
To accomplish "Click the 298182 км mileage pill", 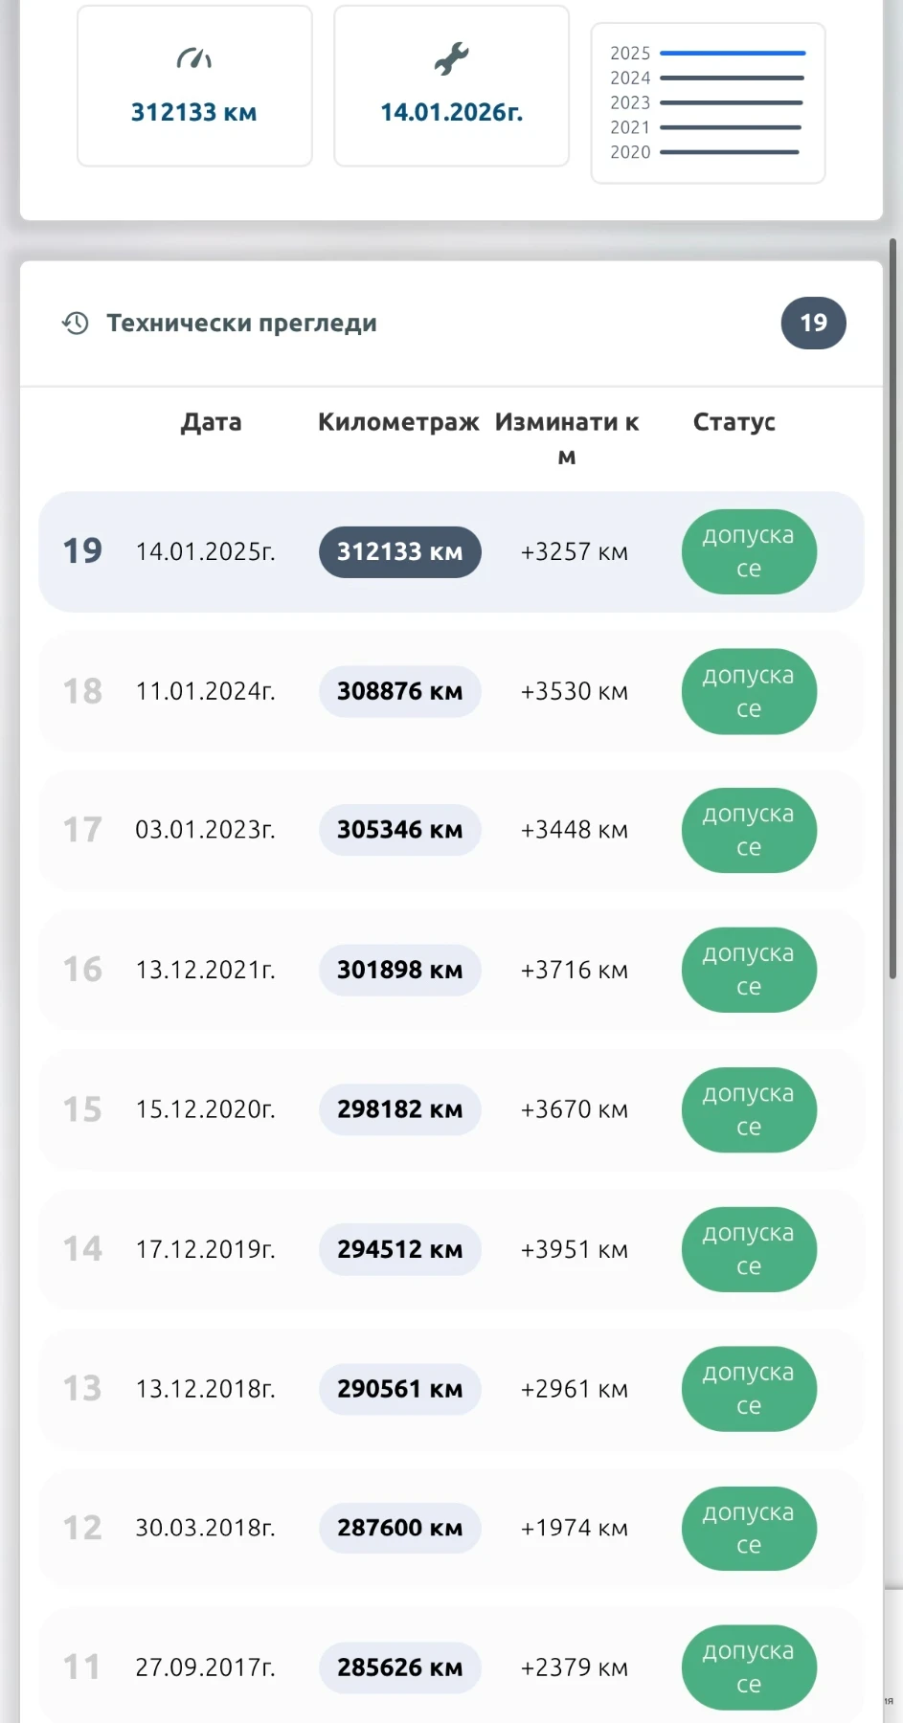I will pyautogui.click(x=399, y=1109).
